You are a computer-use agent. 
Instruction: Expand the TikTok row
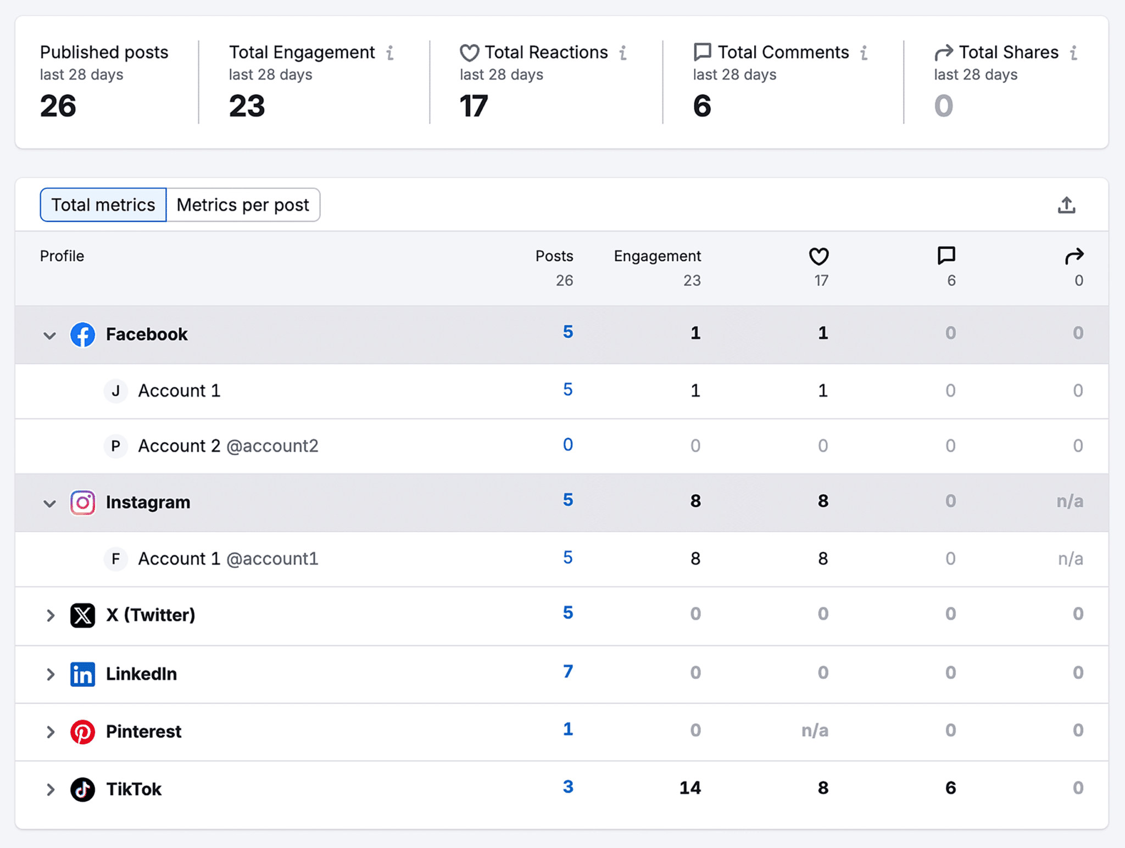pos(50,789)
